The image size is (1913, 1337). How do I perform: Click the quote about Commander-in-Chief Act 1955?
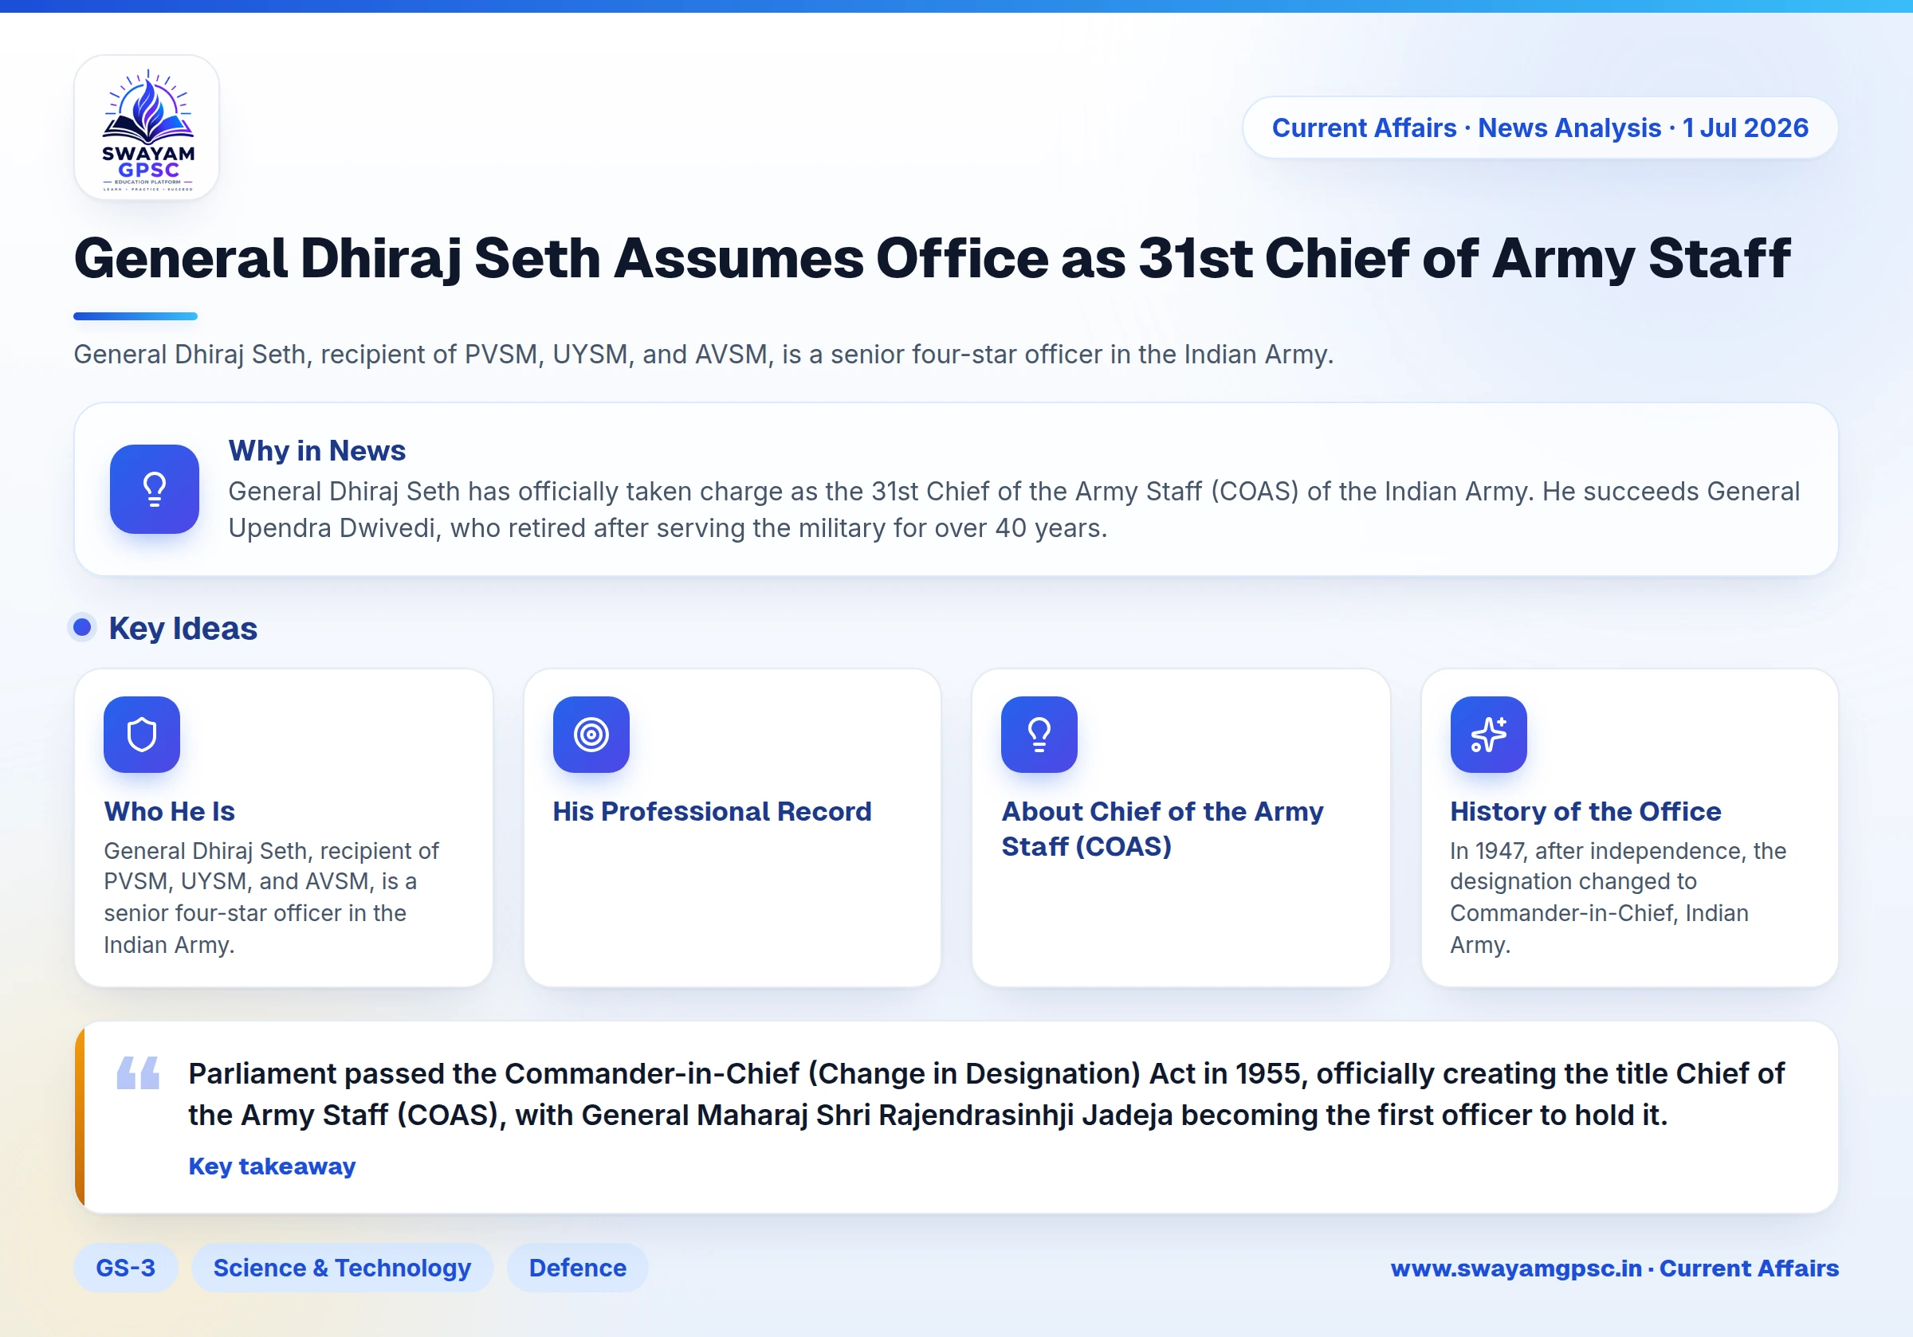987,1094
